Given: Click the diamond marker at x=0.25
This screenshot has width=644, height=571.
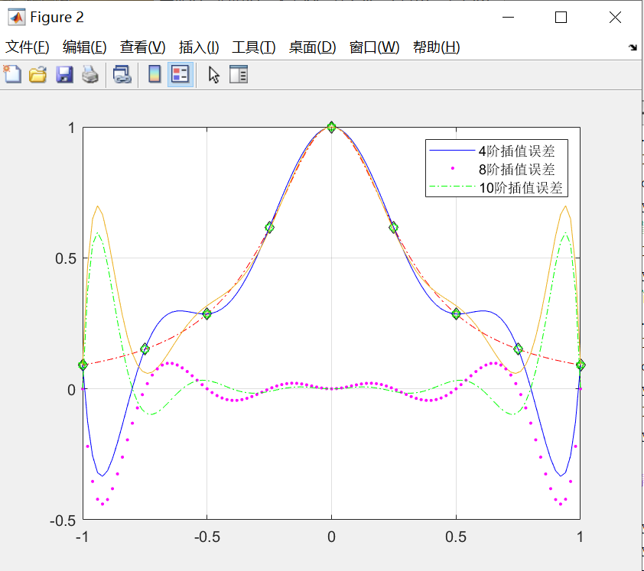Looking at the screenshot, I should pyautogui.click(x=393, y=227).
